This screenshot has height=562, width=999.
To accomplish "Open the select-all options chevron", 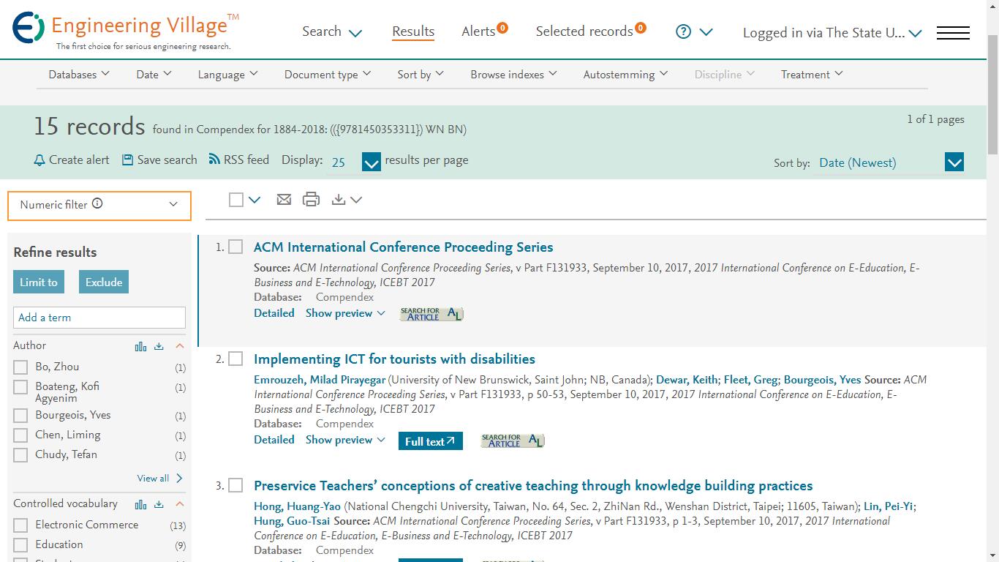I will (x=254, y=200).
